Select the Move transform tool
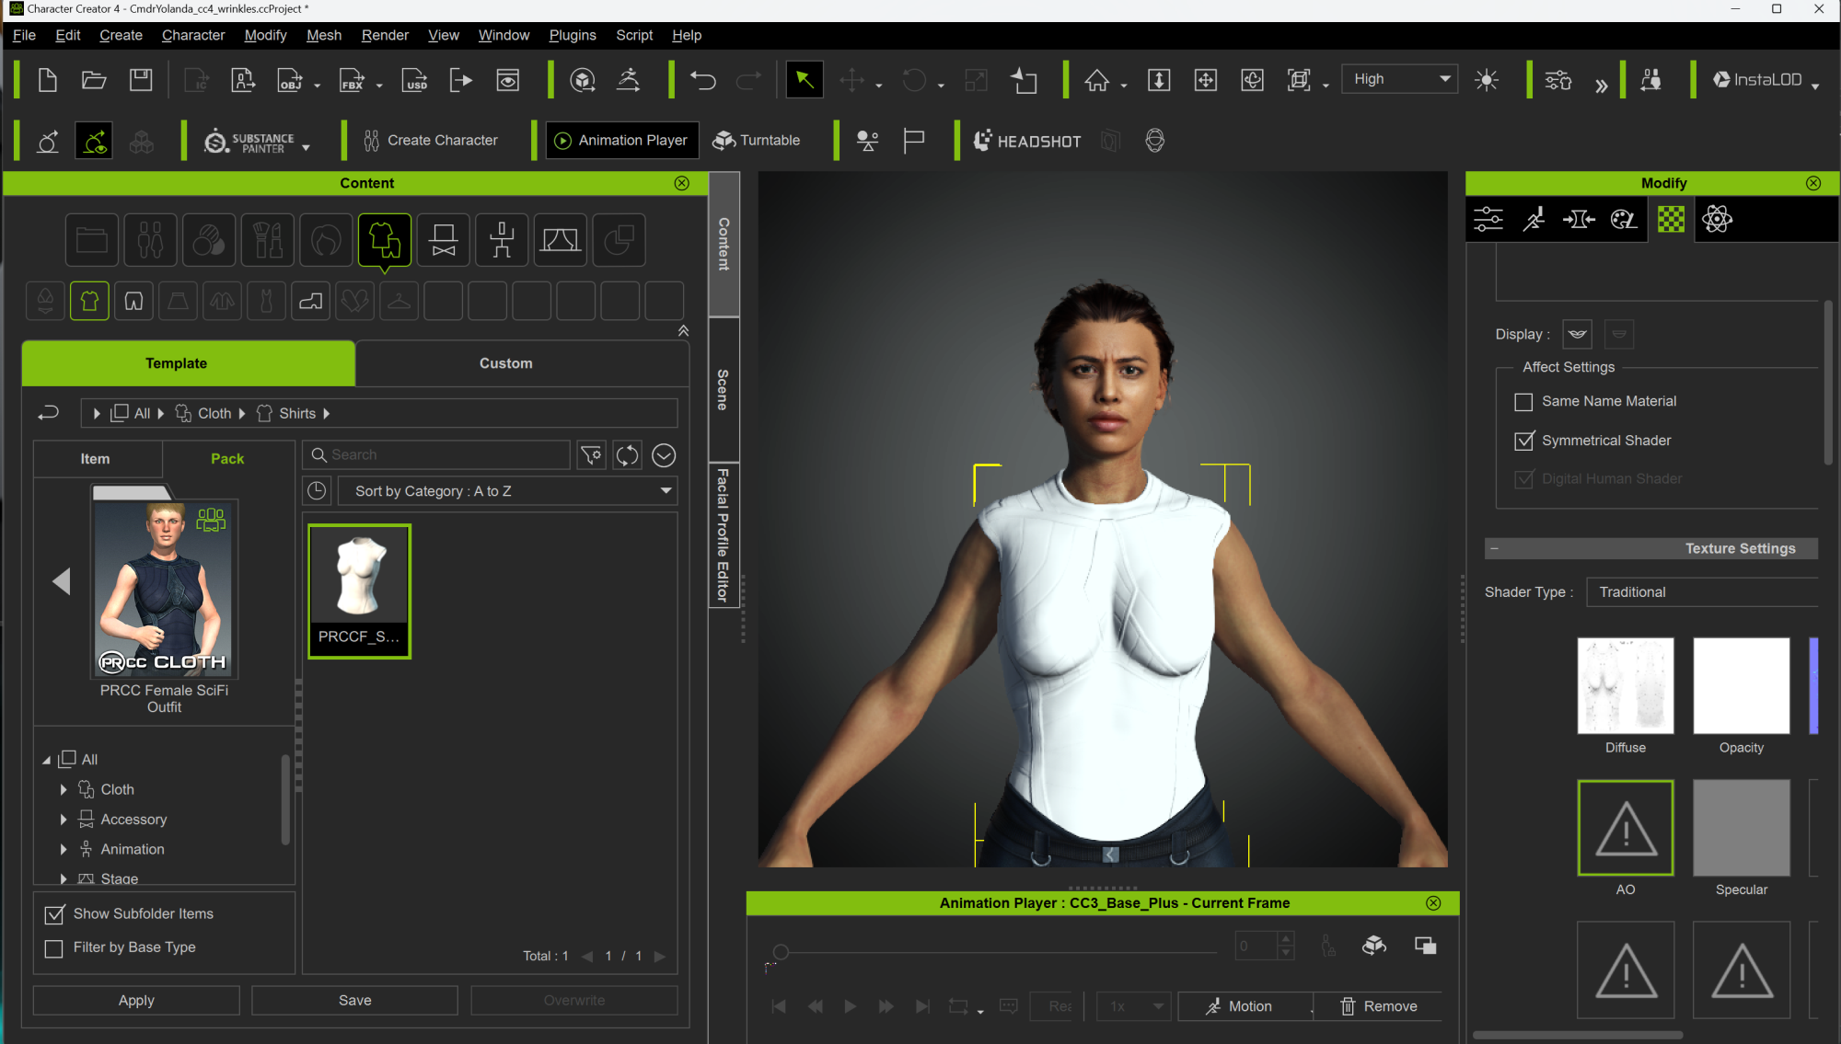 852,80
